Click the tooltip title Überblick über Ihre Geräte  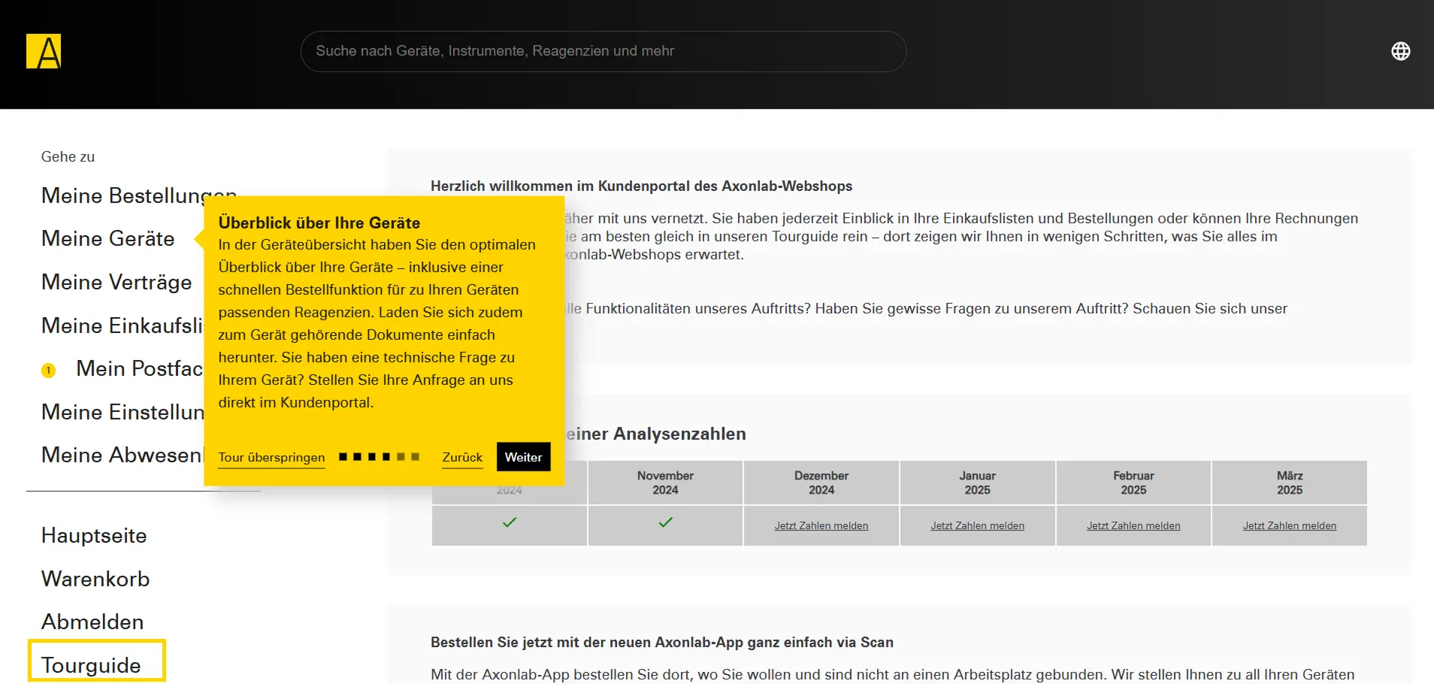click(319, 222)
